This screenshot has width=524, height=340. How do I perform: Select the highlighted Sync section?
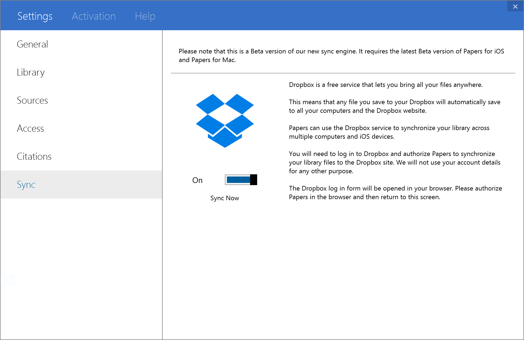pyautogui.click(x=26, y=185)
